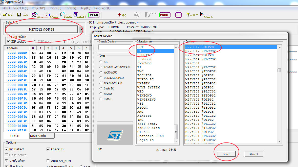298x167 pixels.
Task: Open the Tools(V) menu
Action: [71, 8]
